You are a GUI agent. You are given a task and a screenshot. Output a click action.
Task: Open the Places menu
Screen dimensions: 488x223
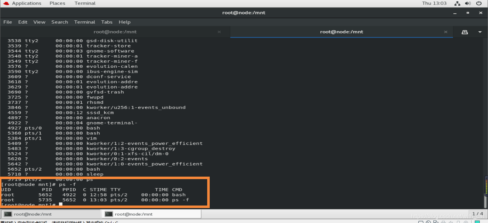(58, 3)
